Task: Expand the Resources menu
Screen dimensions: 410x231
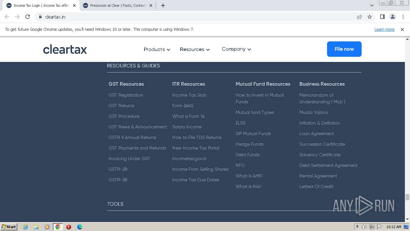Action: point(195,49)
